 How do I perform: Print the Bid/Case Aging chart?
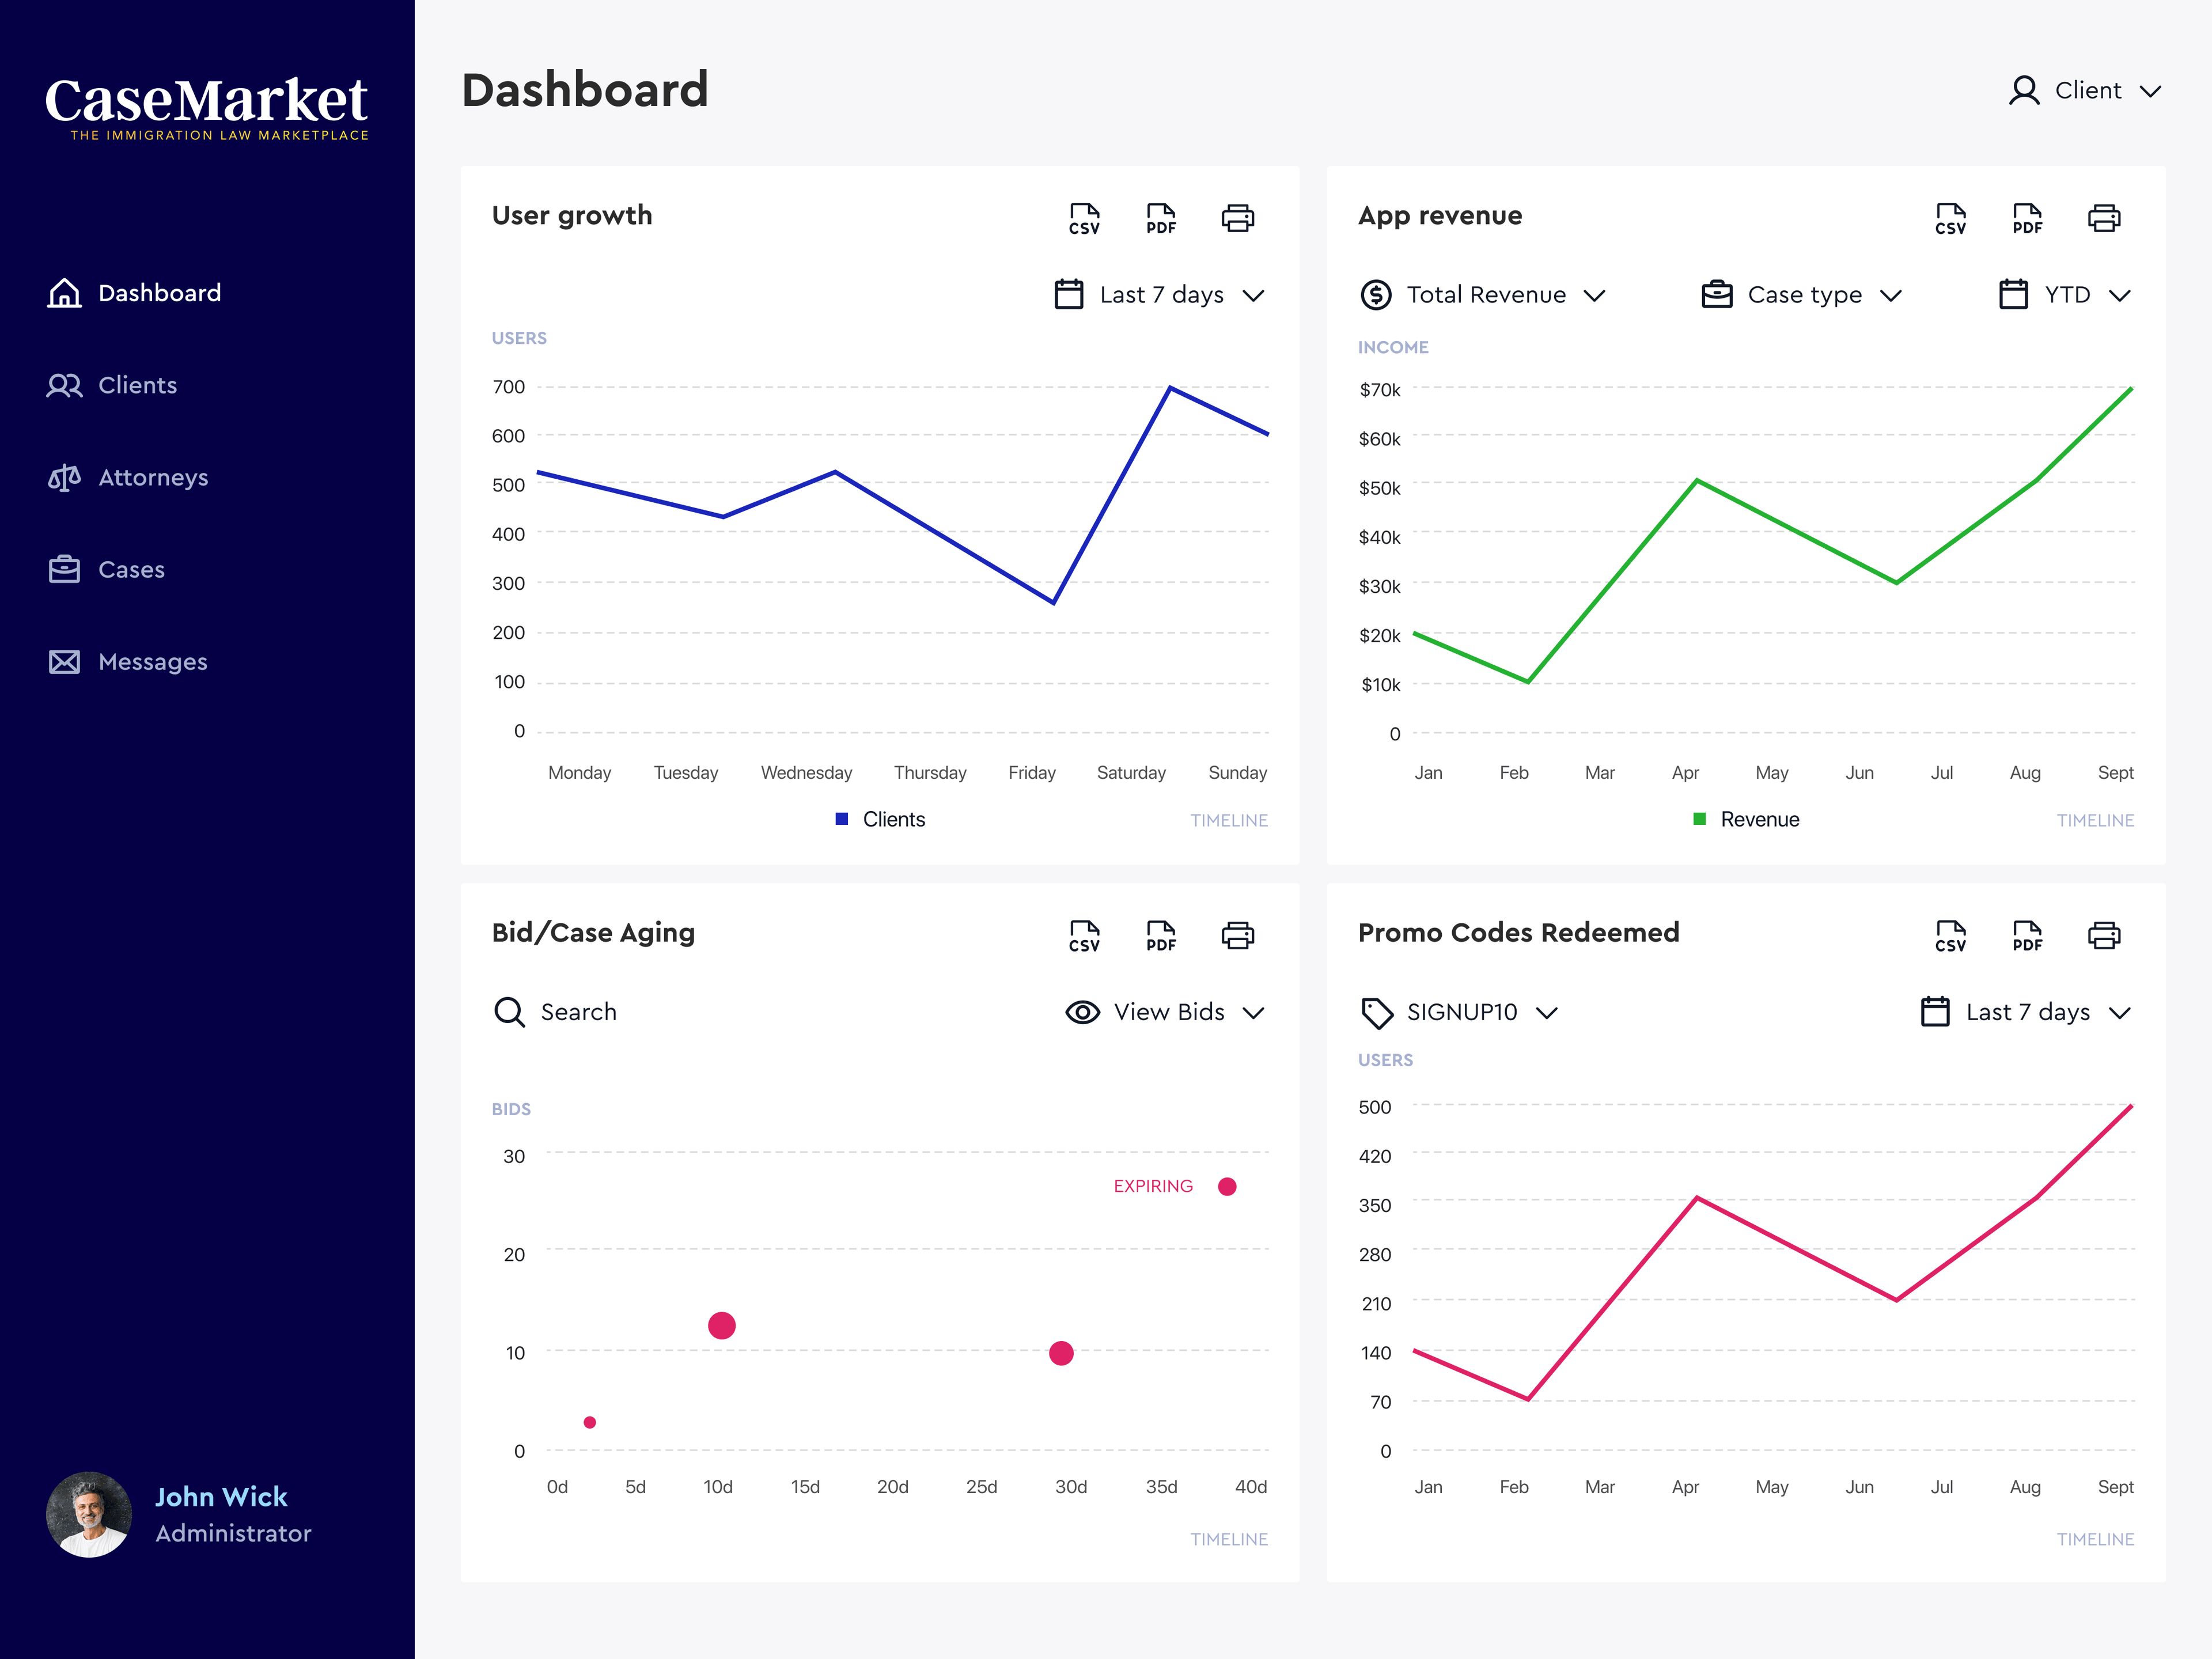coord(1238,935)
